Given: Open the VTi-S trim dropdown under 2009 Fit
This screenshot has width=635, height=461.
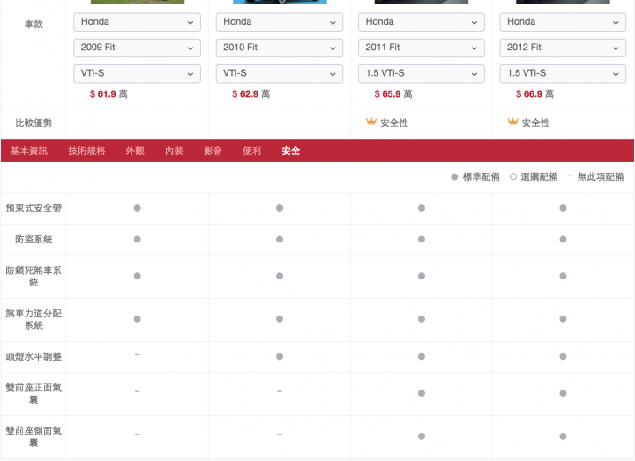Looking at the screenshot, I should point(137,74).
